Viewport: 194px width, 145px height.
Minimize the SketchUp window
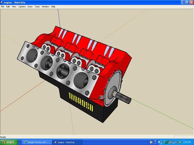click(x=183, y=2)
